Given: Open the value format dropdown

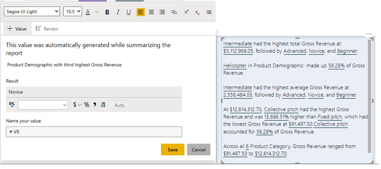Looking at the screenshot, I should tap(43, 105).
